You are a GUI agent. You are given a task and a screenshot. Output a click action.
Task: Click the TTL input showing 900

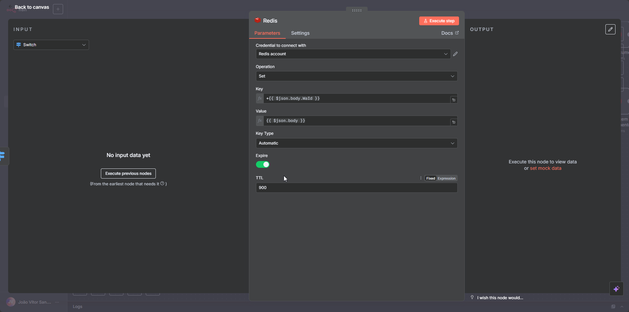[x=356, y=188]
